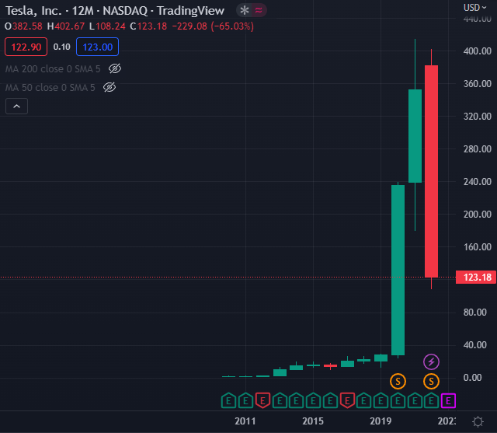Screen dimensions: 497x433
Task: Click the 2019 label on the time axis
Action: pos(381,421)
